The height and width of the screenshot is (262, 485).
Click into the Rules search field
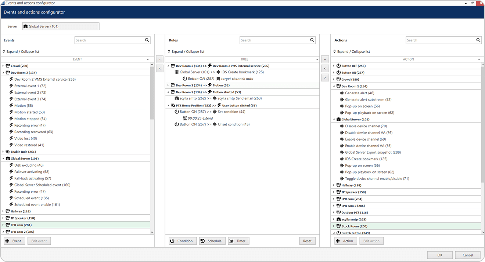click(x=274, y=40)
